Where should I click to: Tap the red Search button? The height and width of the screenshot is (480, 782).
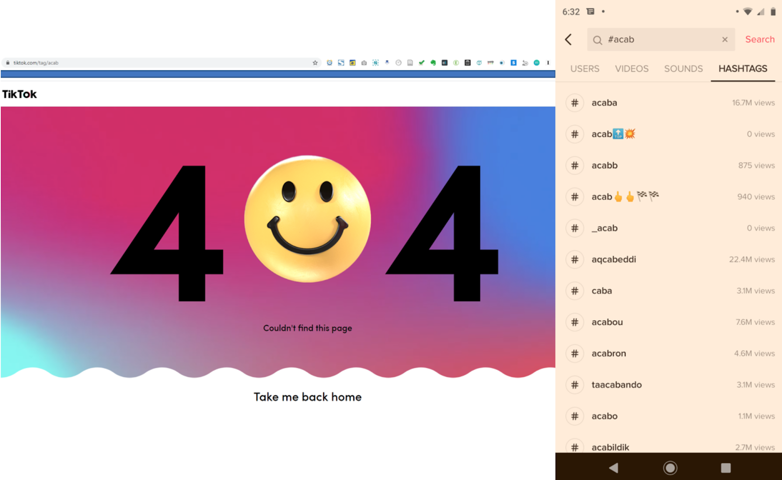tap(760, 40)
